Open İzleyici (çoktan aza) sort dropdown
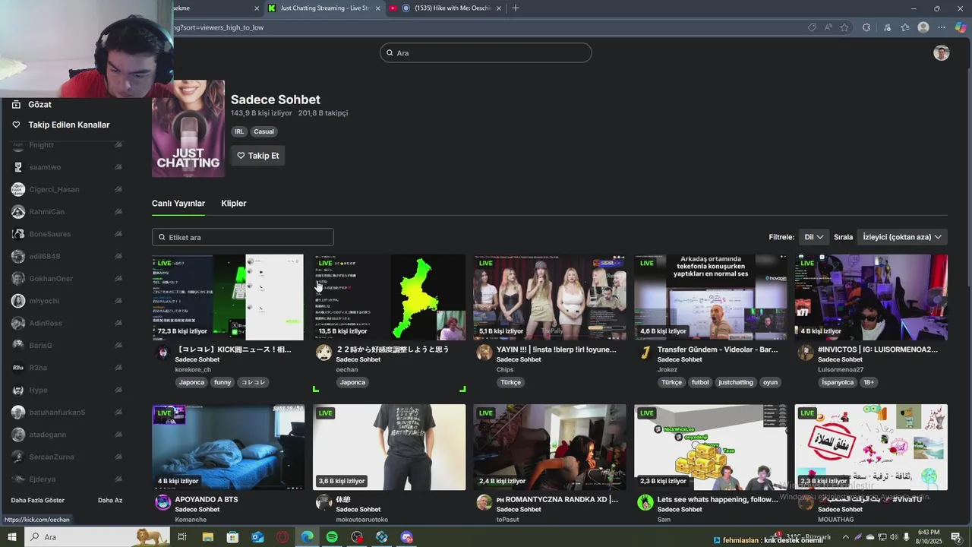The height and width of the screenshot is (547, 972). pos(902,237)
